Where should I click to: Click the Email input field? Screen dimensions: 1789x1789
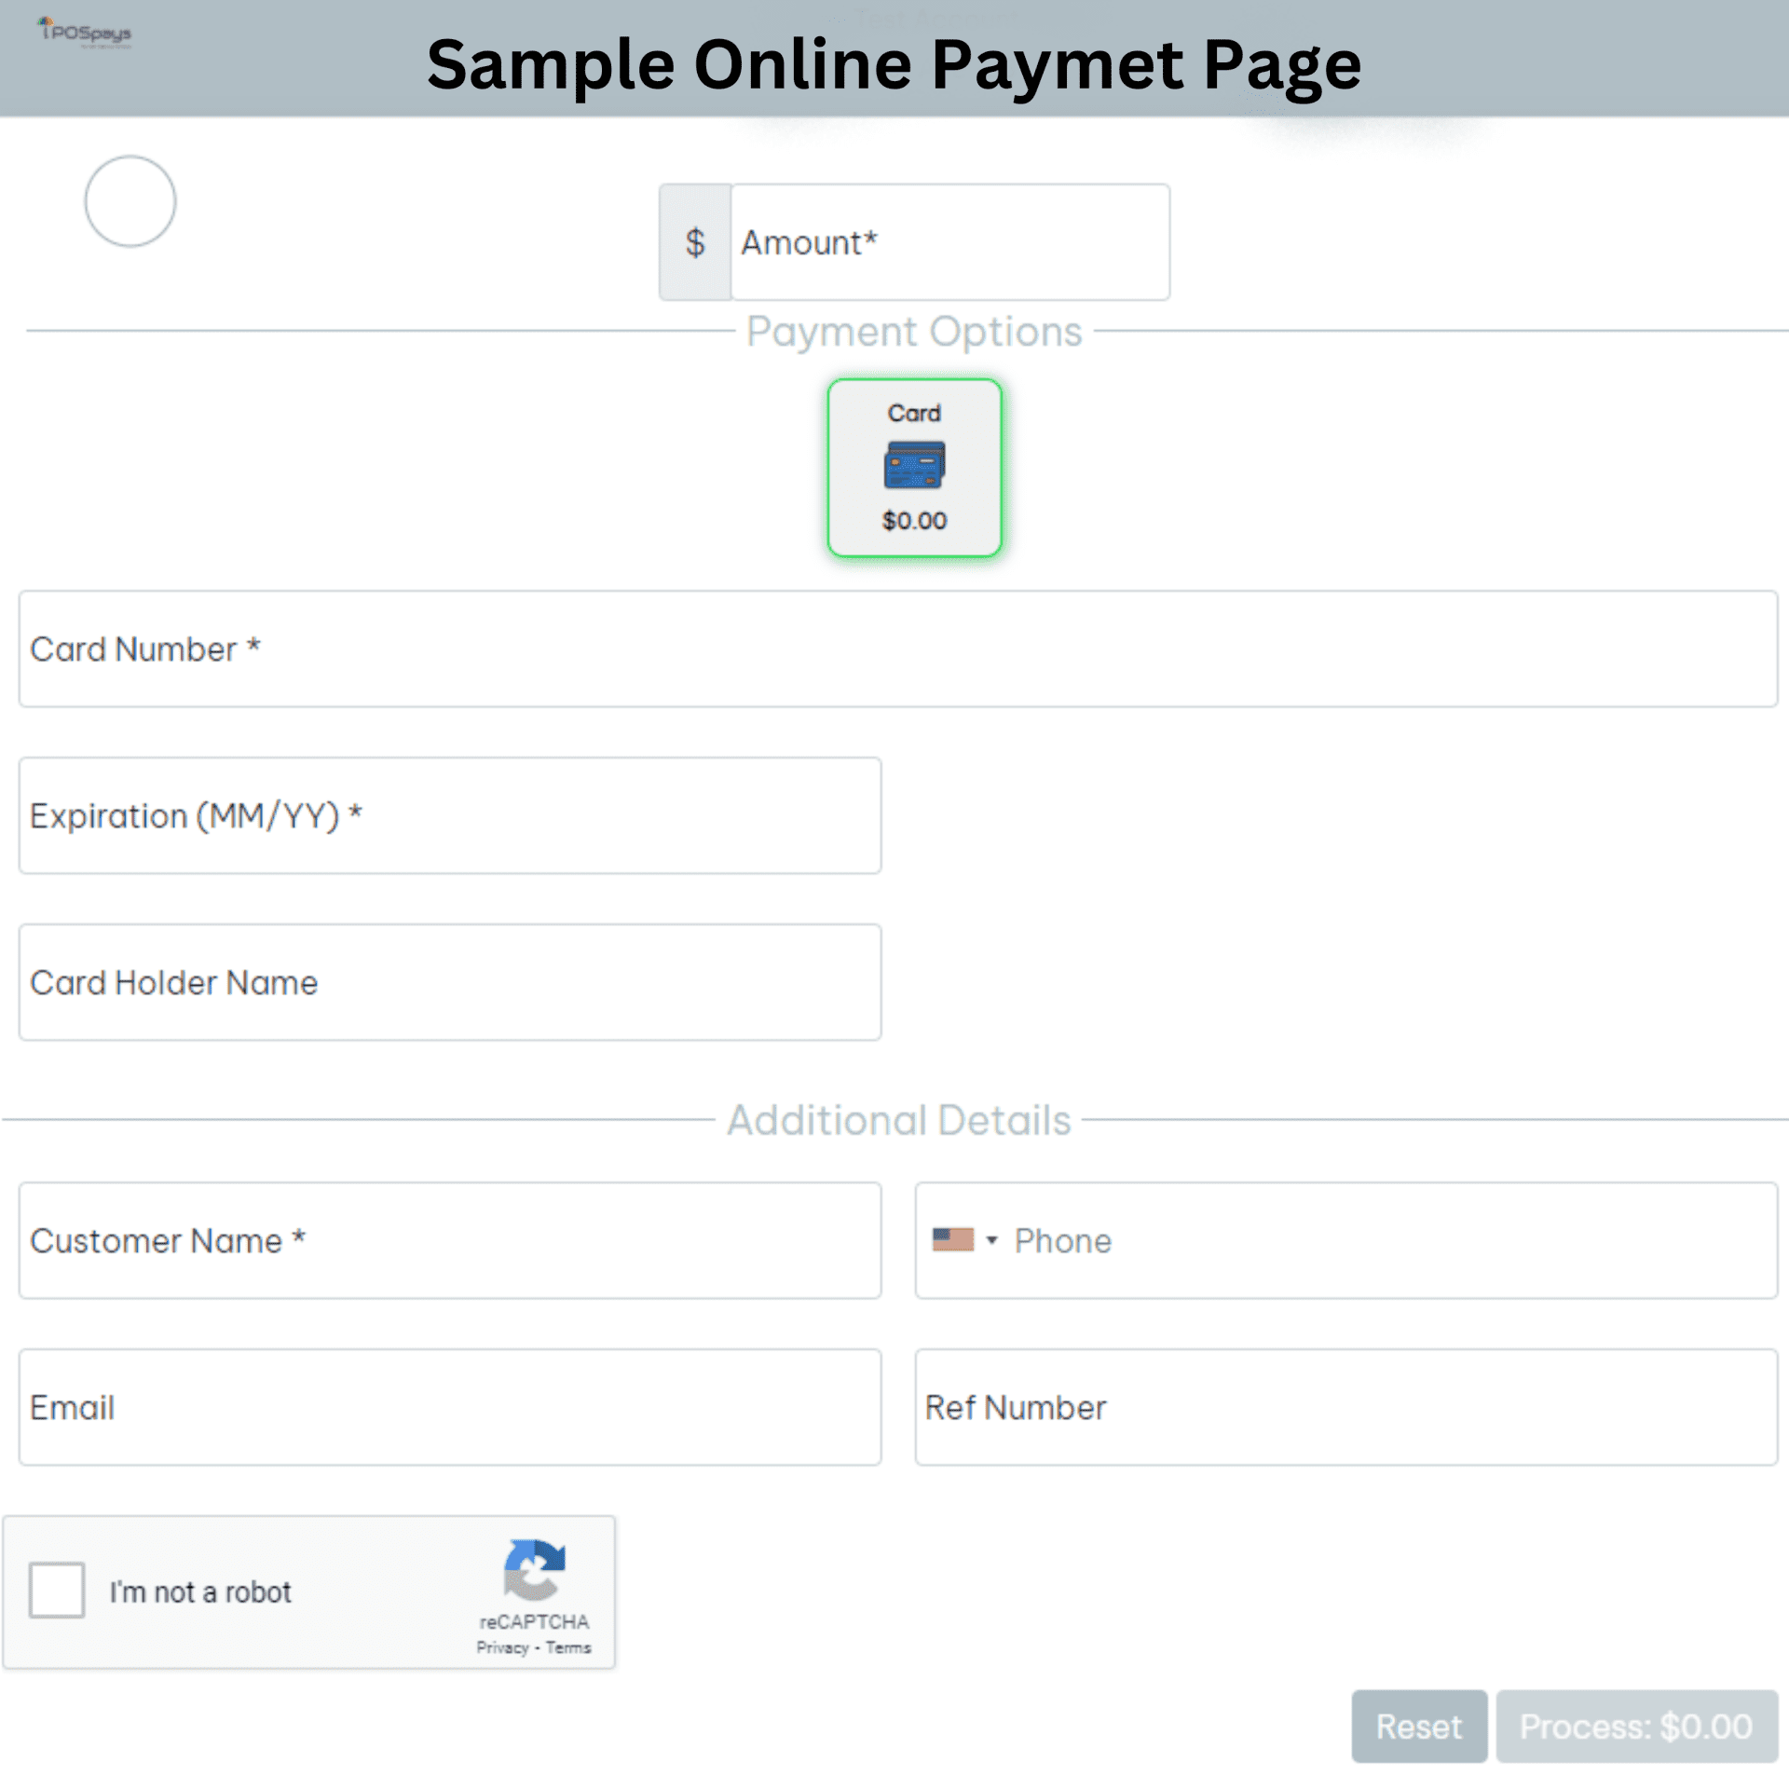click(x=450, y=1407)
